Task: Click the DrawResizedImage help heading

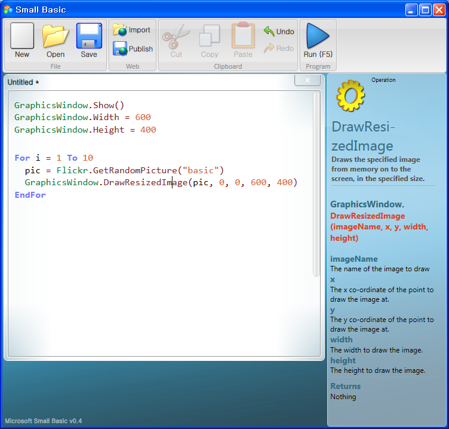Action: coord(363,136)
